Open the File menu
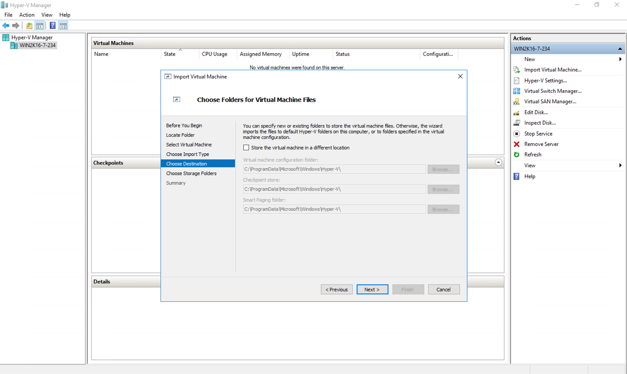This screenshot has height=374, width=627. (9, 15)
